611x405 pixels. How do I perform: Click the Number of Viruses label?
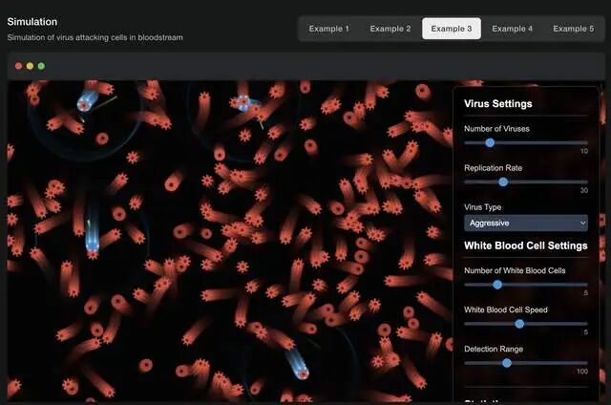pyautogui.click(x=496, y=129)
